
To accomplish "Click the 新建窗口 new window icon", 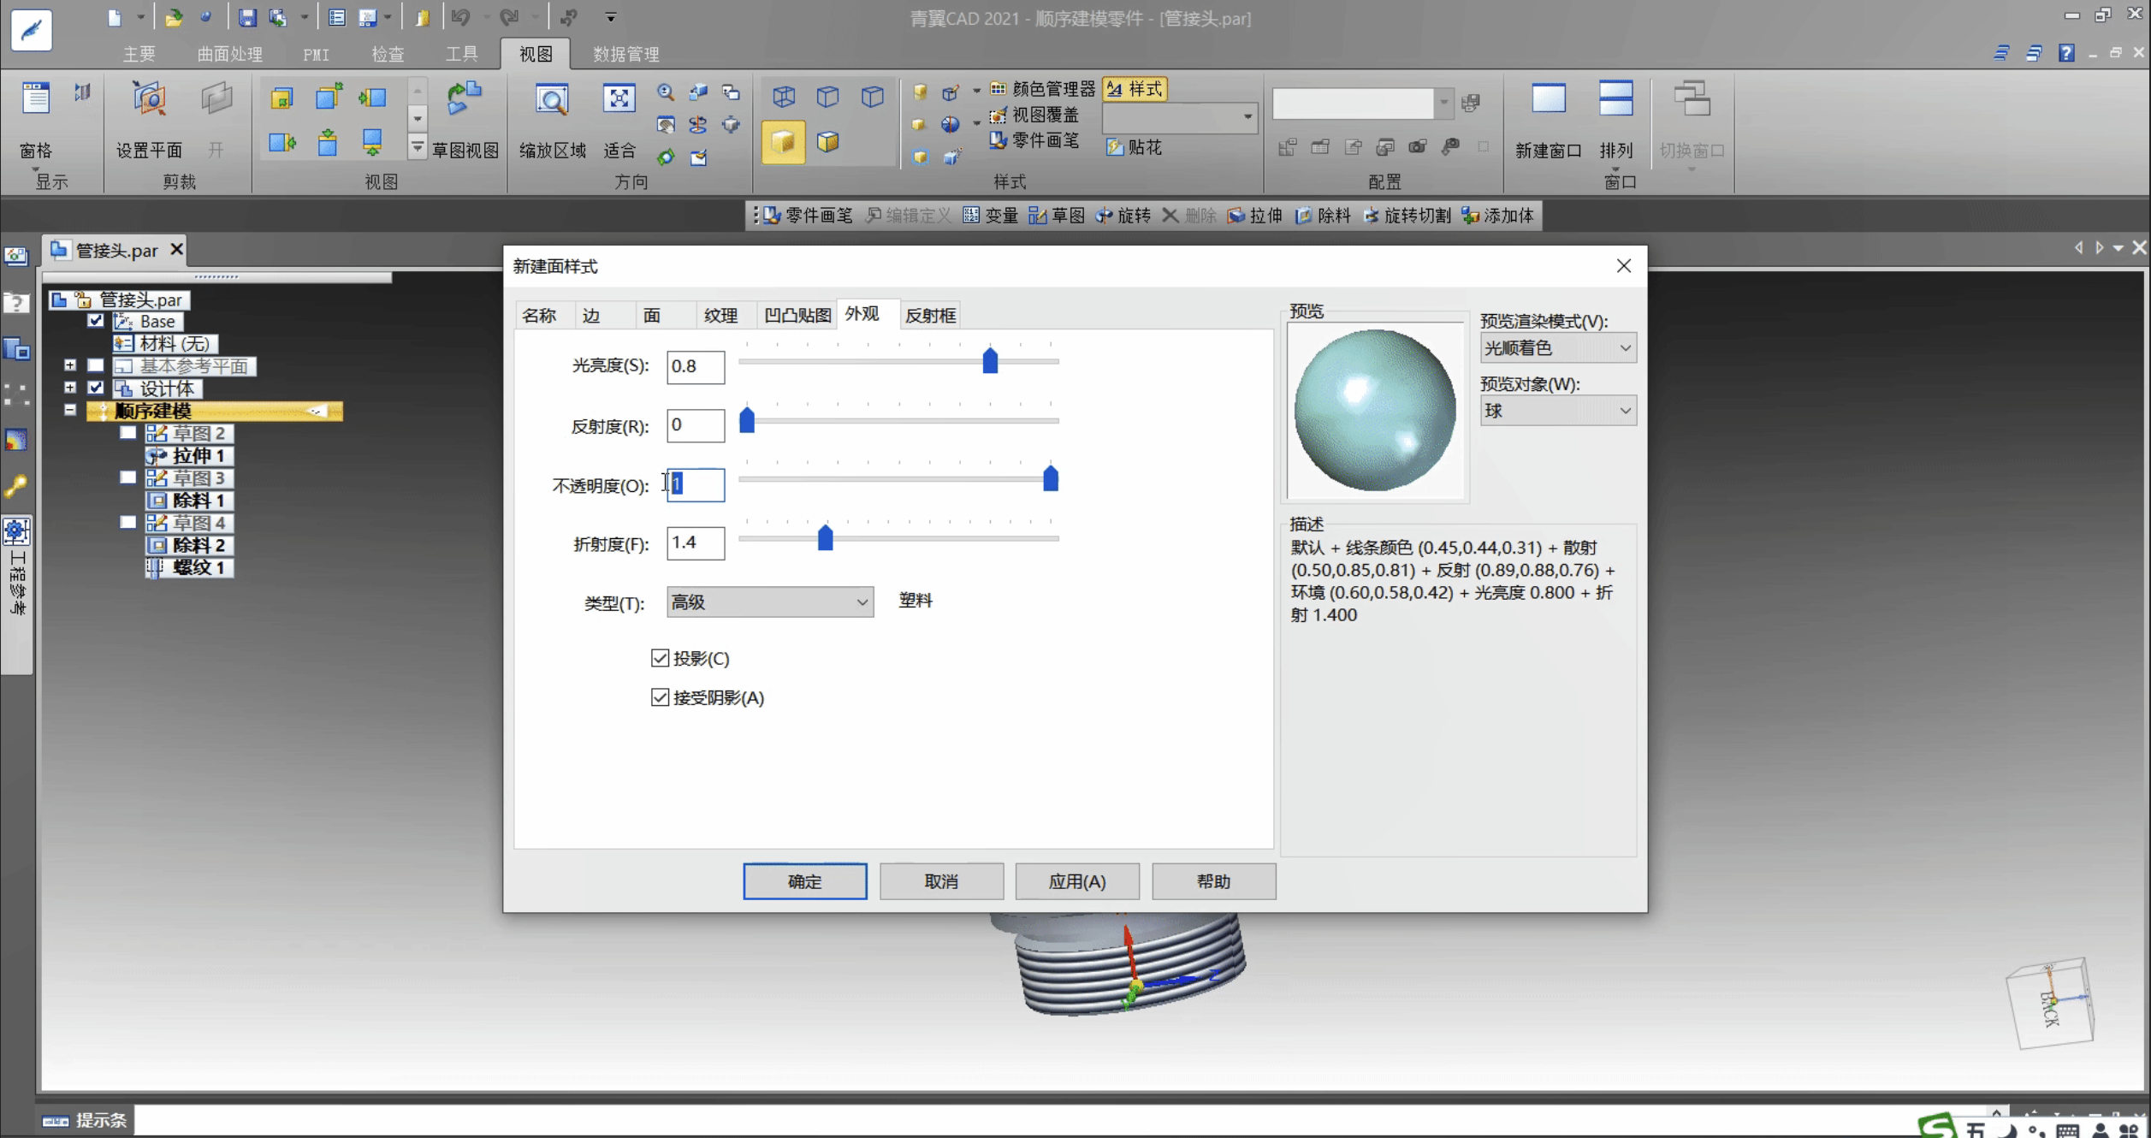I will pos(1548,99).
